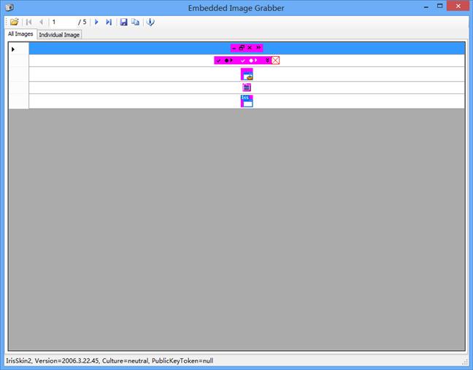
Task: Go to the first image
Action: (x=29, y=22)
